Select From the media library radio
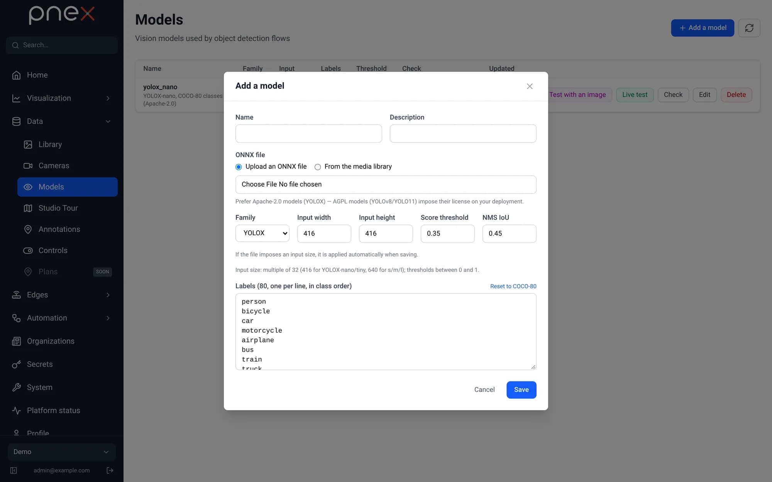Image resolution: width=772 pixels, height=482 pixels. click(318, 167)
